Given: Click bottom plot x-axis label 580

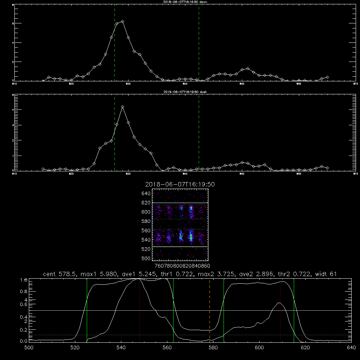Looking at the screenshot, I should [213, 348].
